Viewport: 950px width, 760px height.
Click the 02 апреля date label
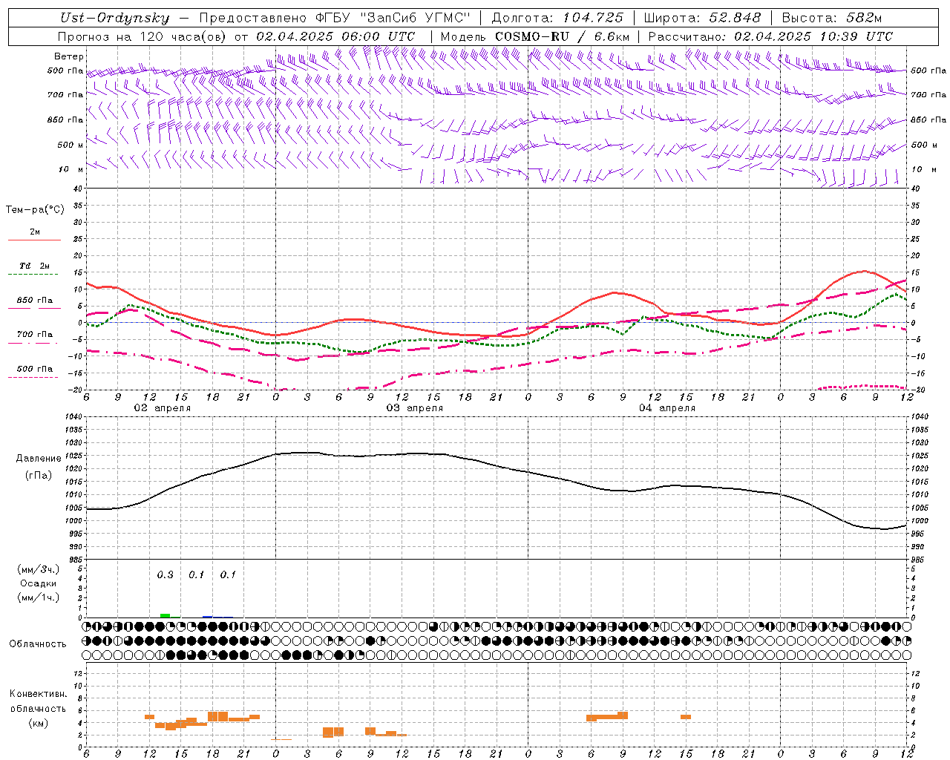point(162,407)
